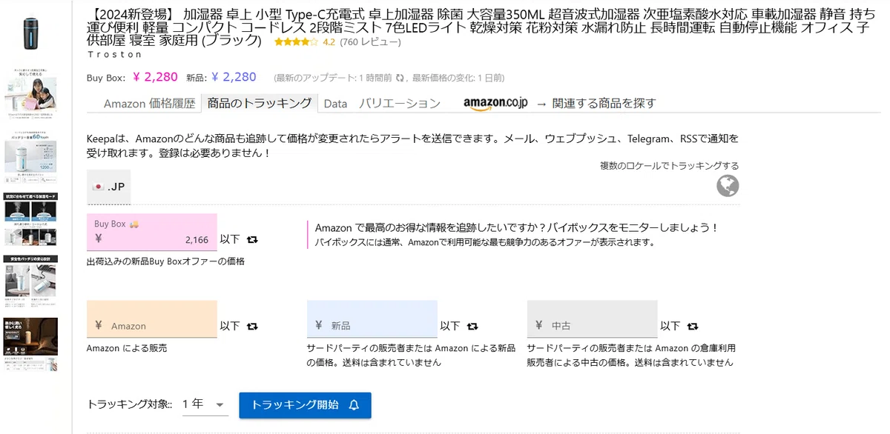Click the Buy Box price input field
This screenshot has width=890, height=434.
coord(152,231)
